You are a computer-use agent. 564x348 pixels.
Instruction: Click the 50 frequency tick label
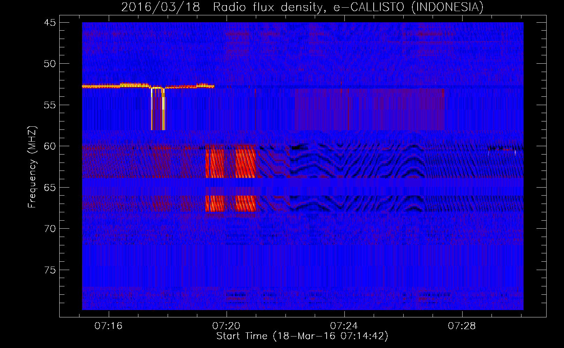tap(50, 64)
